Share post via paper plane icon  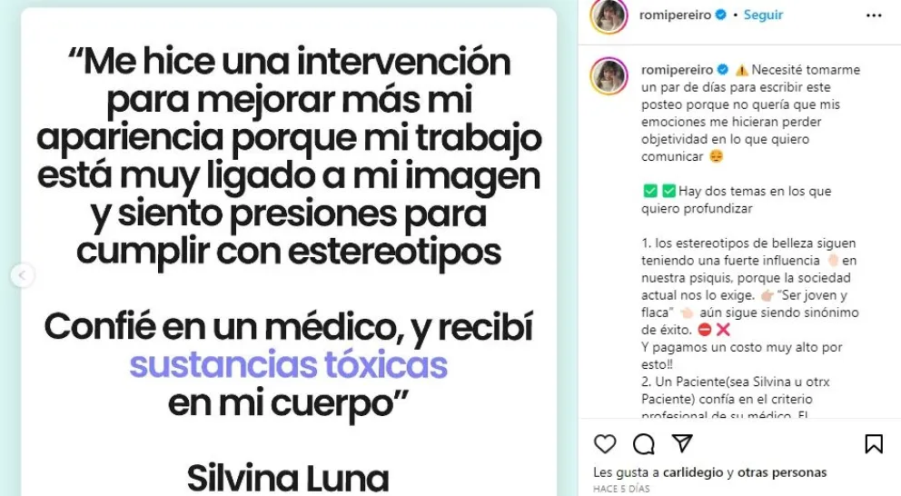(682, 443)
